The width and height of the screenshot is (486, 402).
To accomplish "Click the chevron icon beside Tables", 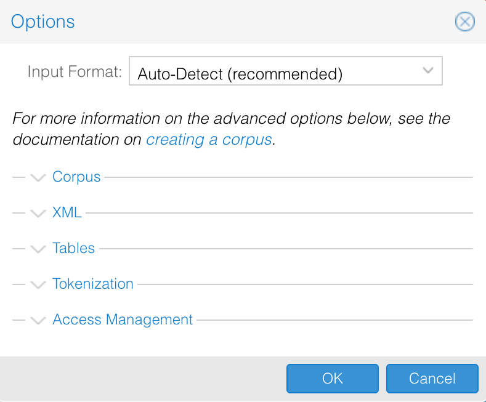I will (38, 249).
